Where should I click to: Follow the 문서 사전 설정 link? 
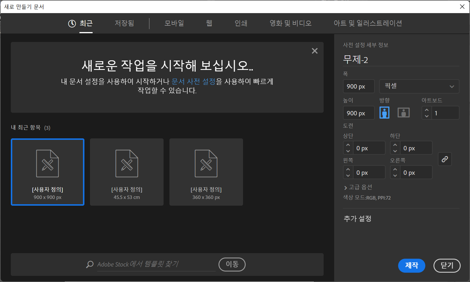click(193, 81)
